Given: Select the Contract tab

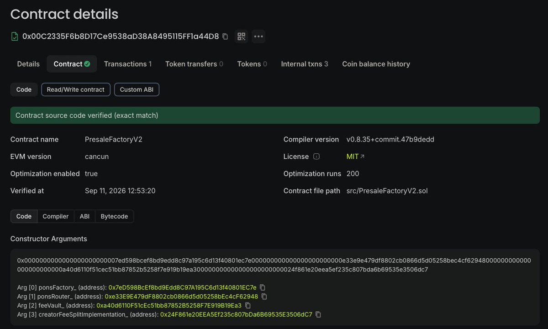Looking at the screenshot, I should [x=72, y=64].
